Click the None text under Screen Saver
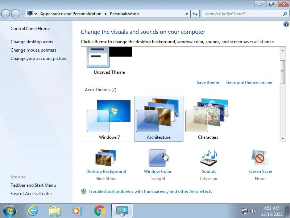The image size is (290, 218). (x=260, y=179)
